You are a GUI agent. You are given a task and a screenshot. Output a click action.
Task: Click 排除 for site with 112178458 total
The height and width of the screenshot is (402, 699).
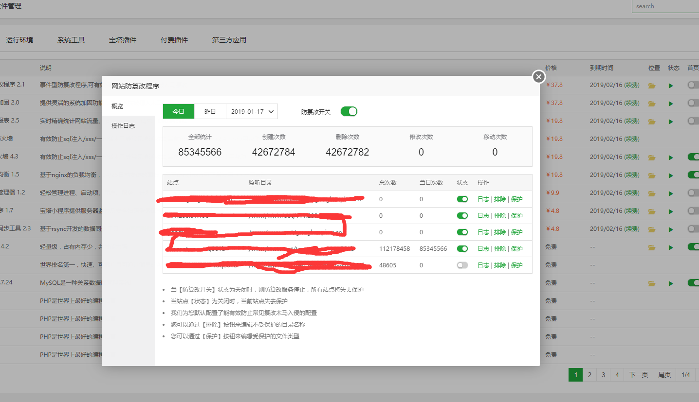pyautogui.click(x=500, y=248)
